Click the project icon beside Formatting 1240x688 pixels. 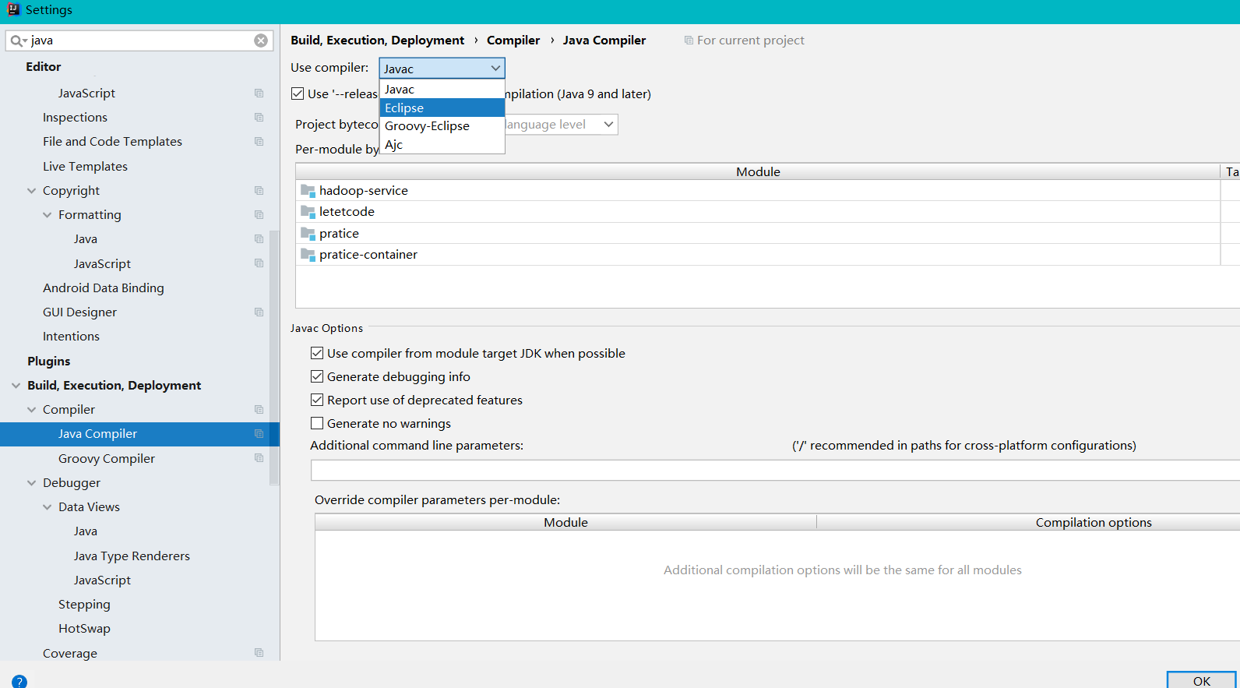click(259, 214)
